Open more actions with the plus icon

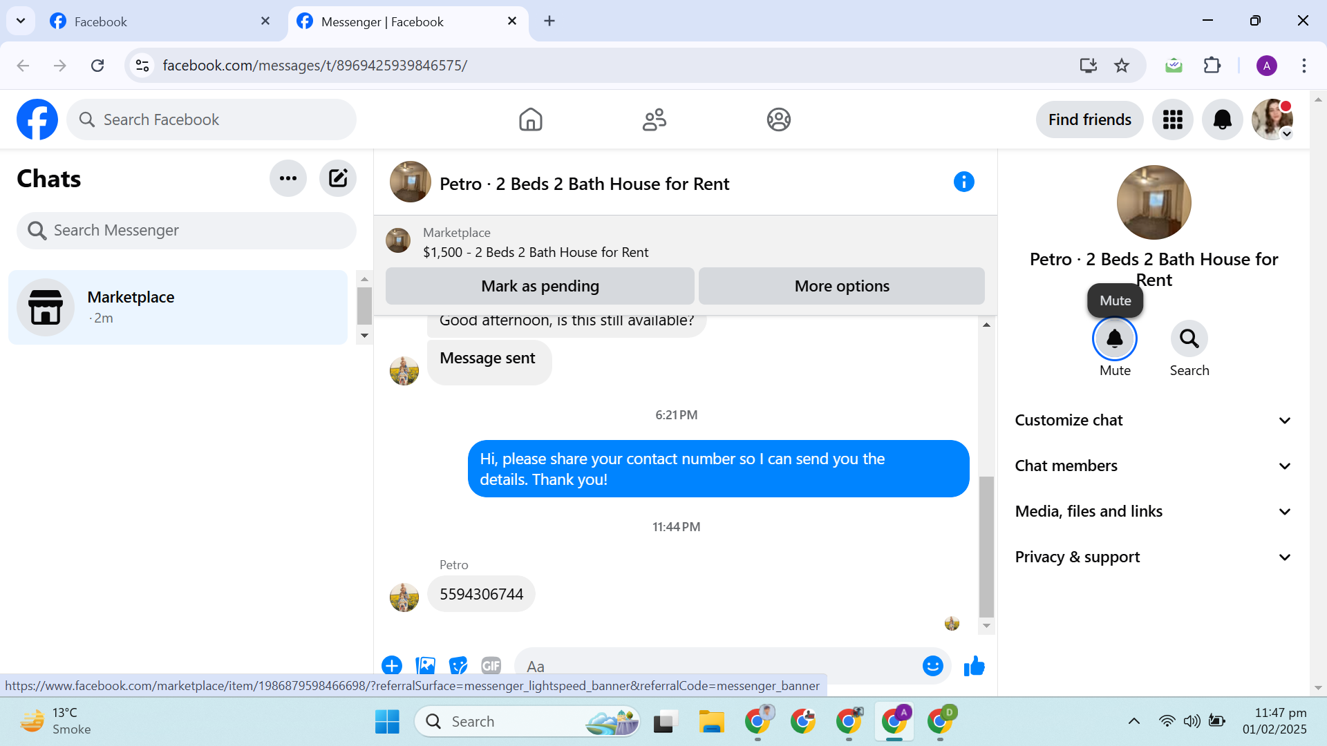pyautogui.click(x=392, y=666)
